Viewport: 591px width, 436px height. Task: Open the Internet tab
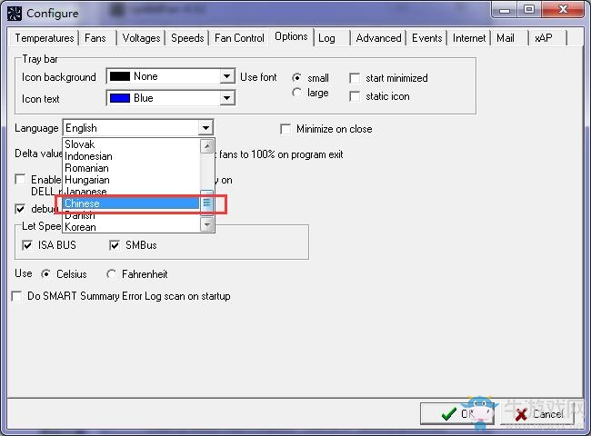click(469, 38)
